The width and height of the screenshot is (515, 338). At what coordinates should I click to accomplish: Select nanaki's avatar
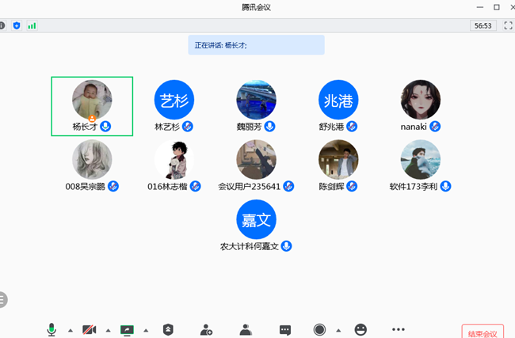[421, 100]
